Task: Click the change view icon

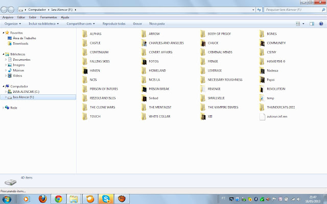Action: tap(298, 24)
